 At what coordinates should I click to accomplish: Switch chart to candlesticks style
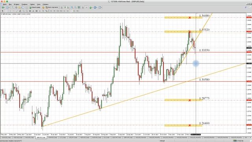point(65,7)
